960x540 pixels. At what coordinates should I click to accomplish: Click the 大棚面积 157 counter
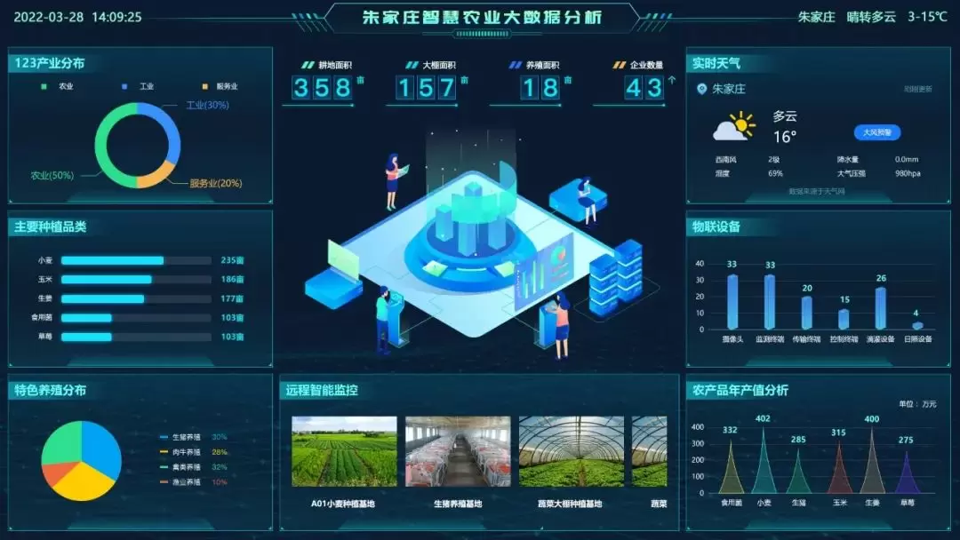[426, 88]
